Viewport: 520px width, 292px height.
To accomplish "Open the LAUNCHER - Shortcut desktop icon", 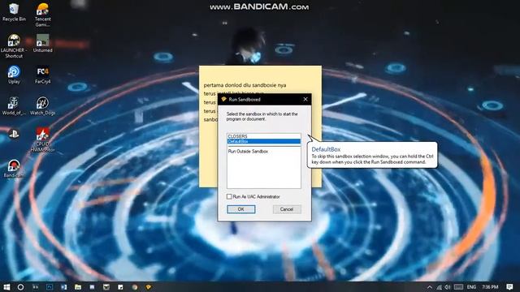I will 14,46.
